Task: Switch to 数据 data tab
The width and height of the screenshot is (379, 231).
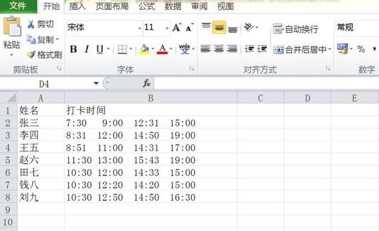Action: coord(173,6)
